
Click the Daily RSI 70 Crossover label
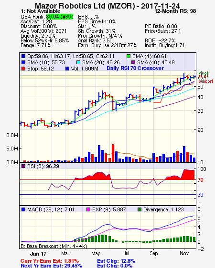(135, 68)
